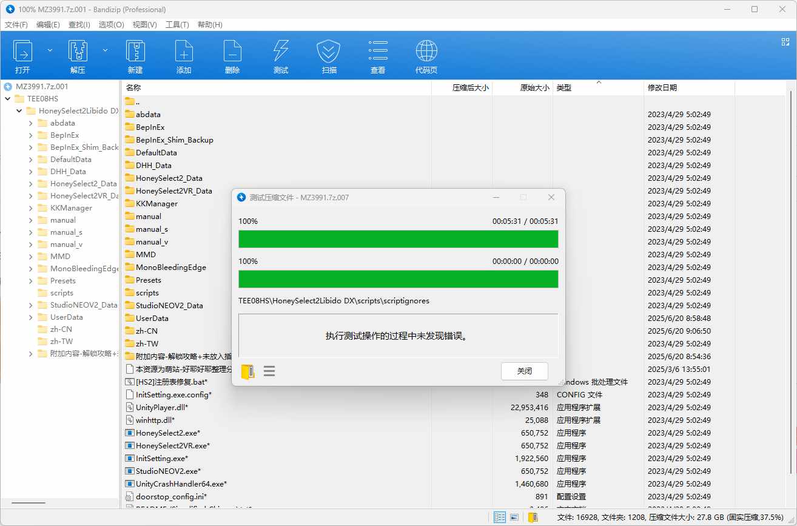Image resolution: width=797 pixels, height=526 pixels.
Task: Click the 查看 (View) list icon
Action: 378,52
